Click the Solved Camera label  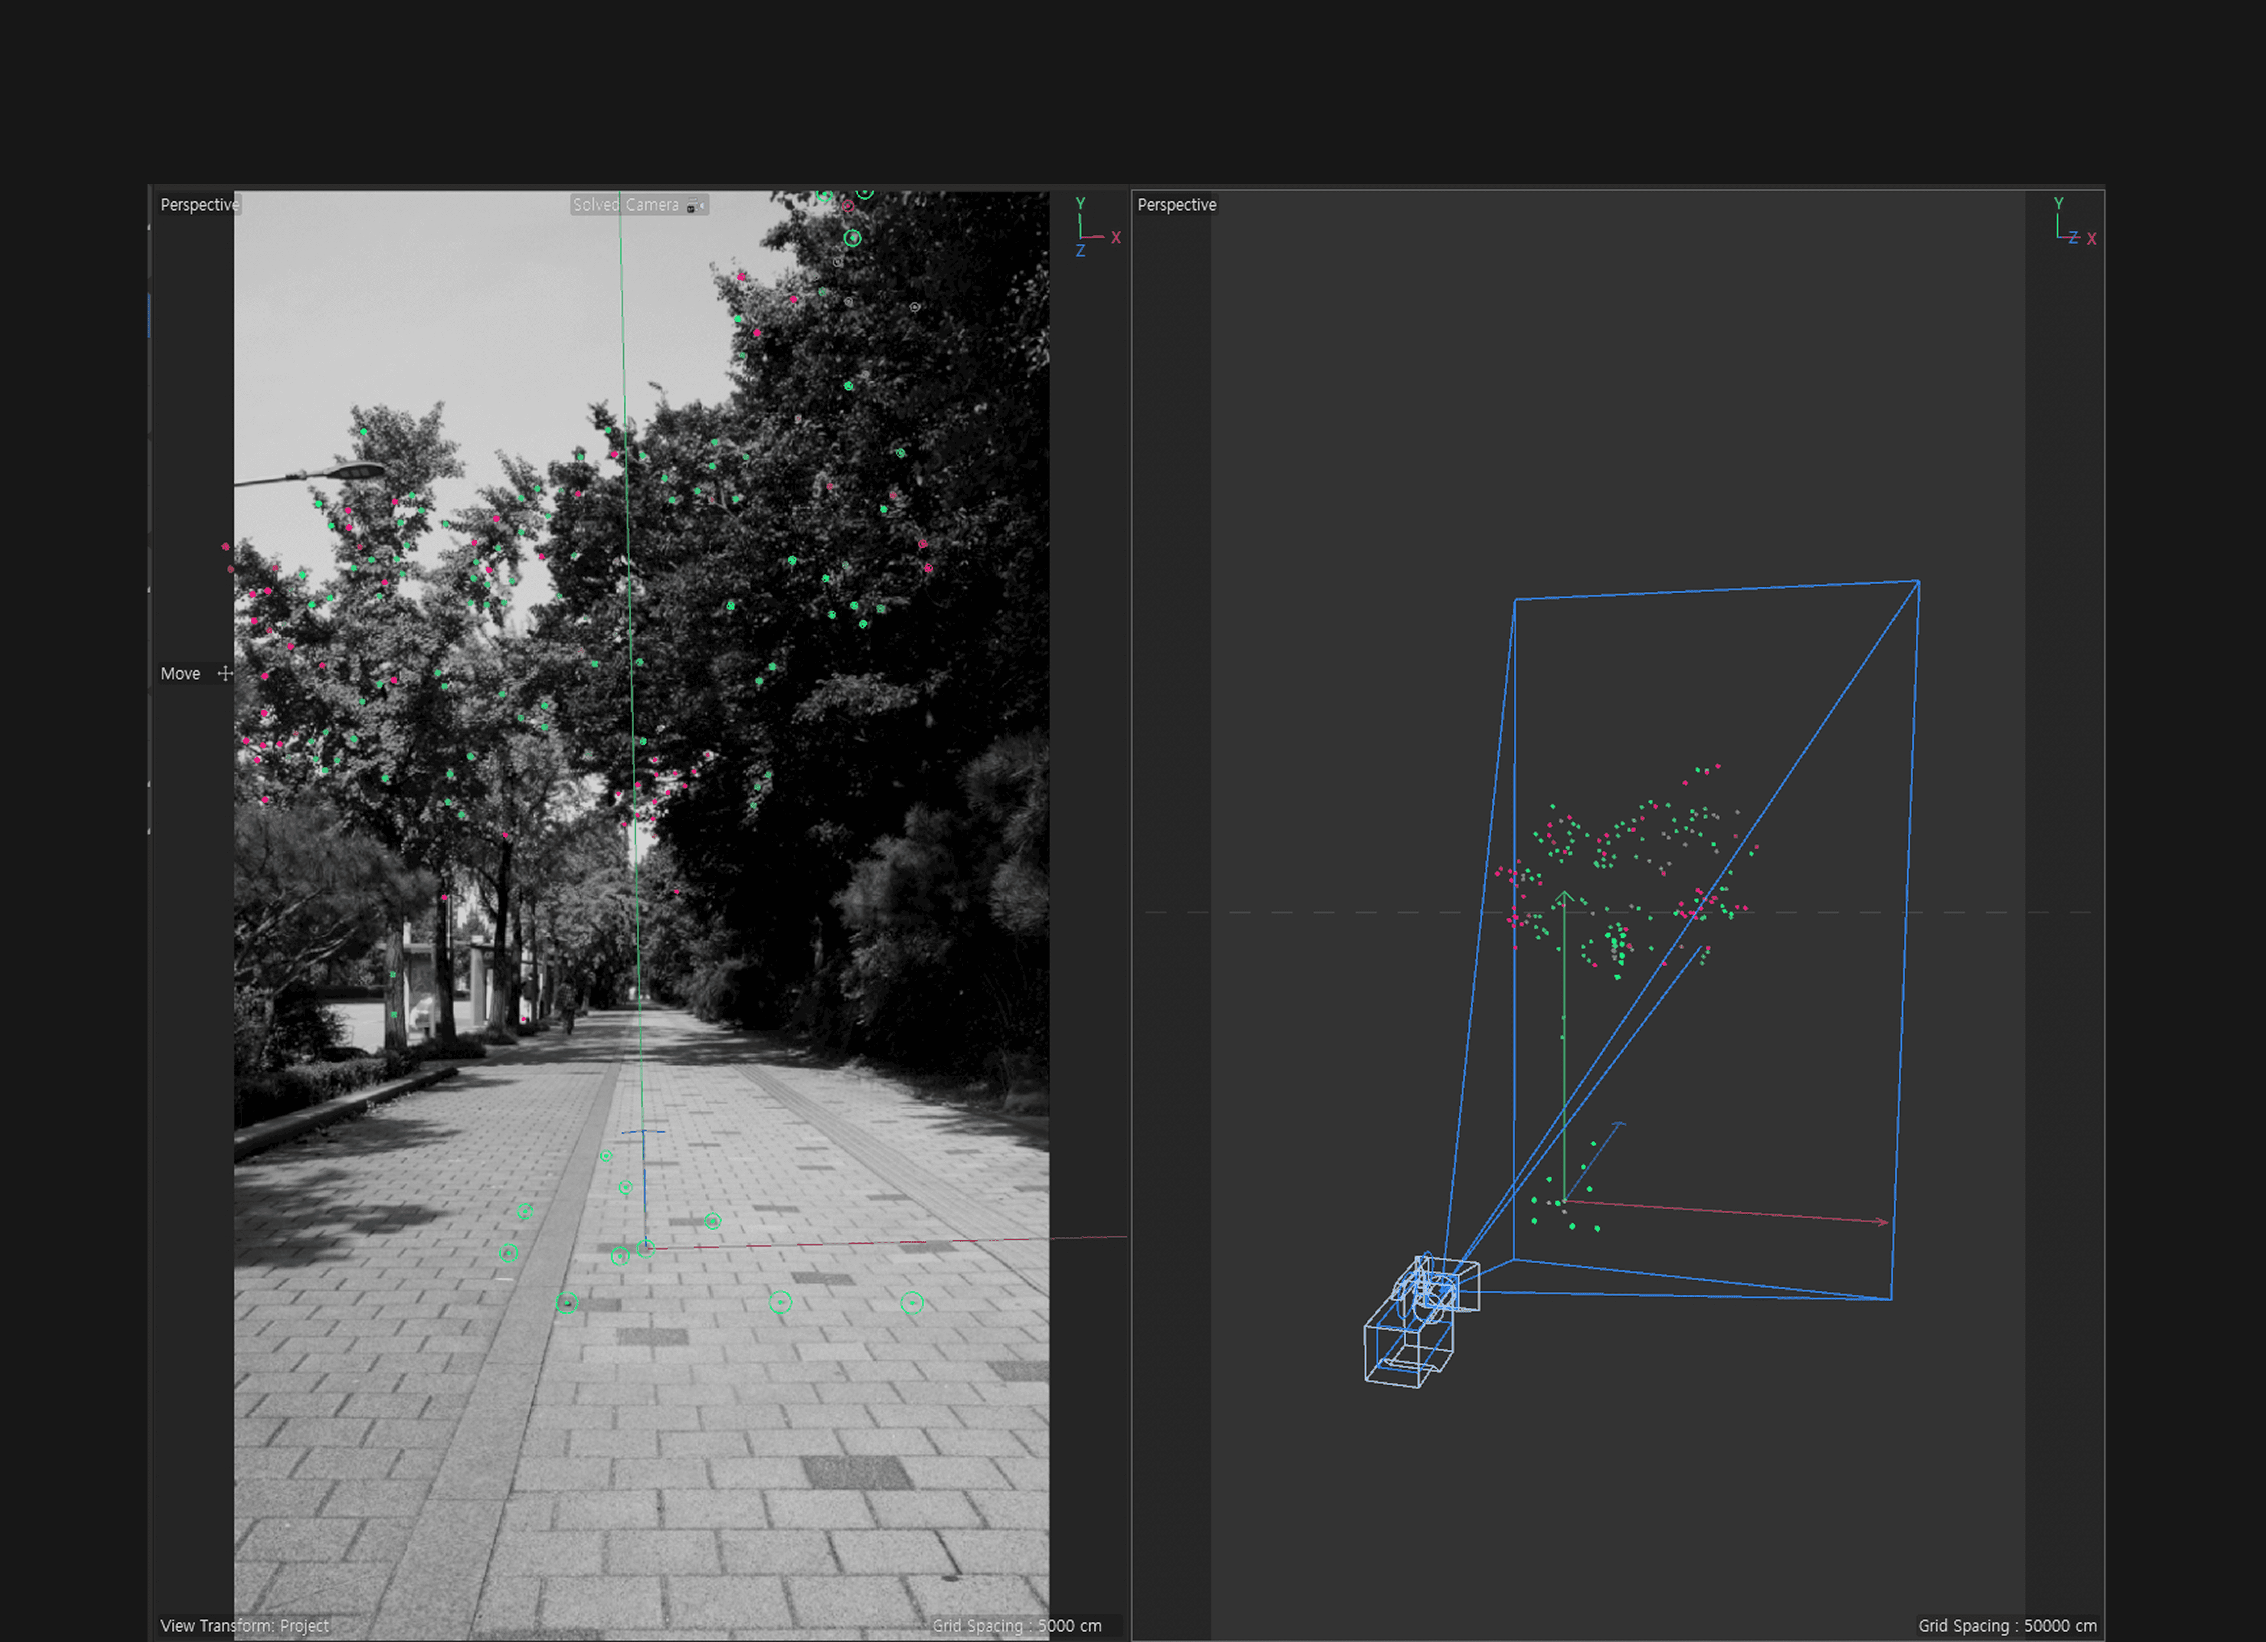pyautogui.click(x=626, y=205)
